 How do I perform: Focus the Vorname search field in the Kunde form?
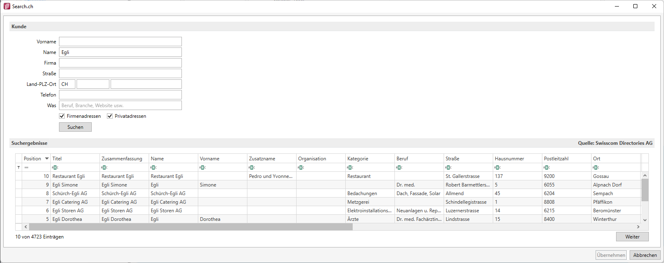tap(120, 42)
